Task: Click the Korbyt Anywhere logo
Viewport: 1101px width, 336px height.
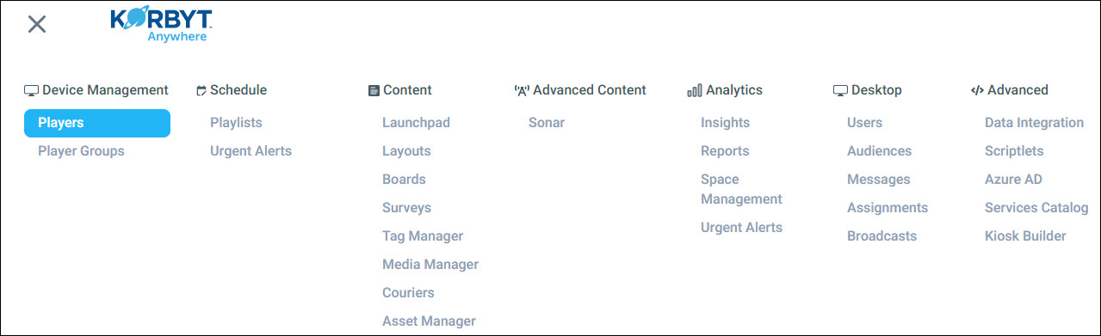Action: click(x=162, y=26)
